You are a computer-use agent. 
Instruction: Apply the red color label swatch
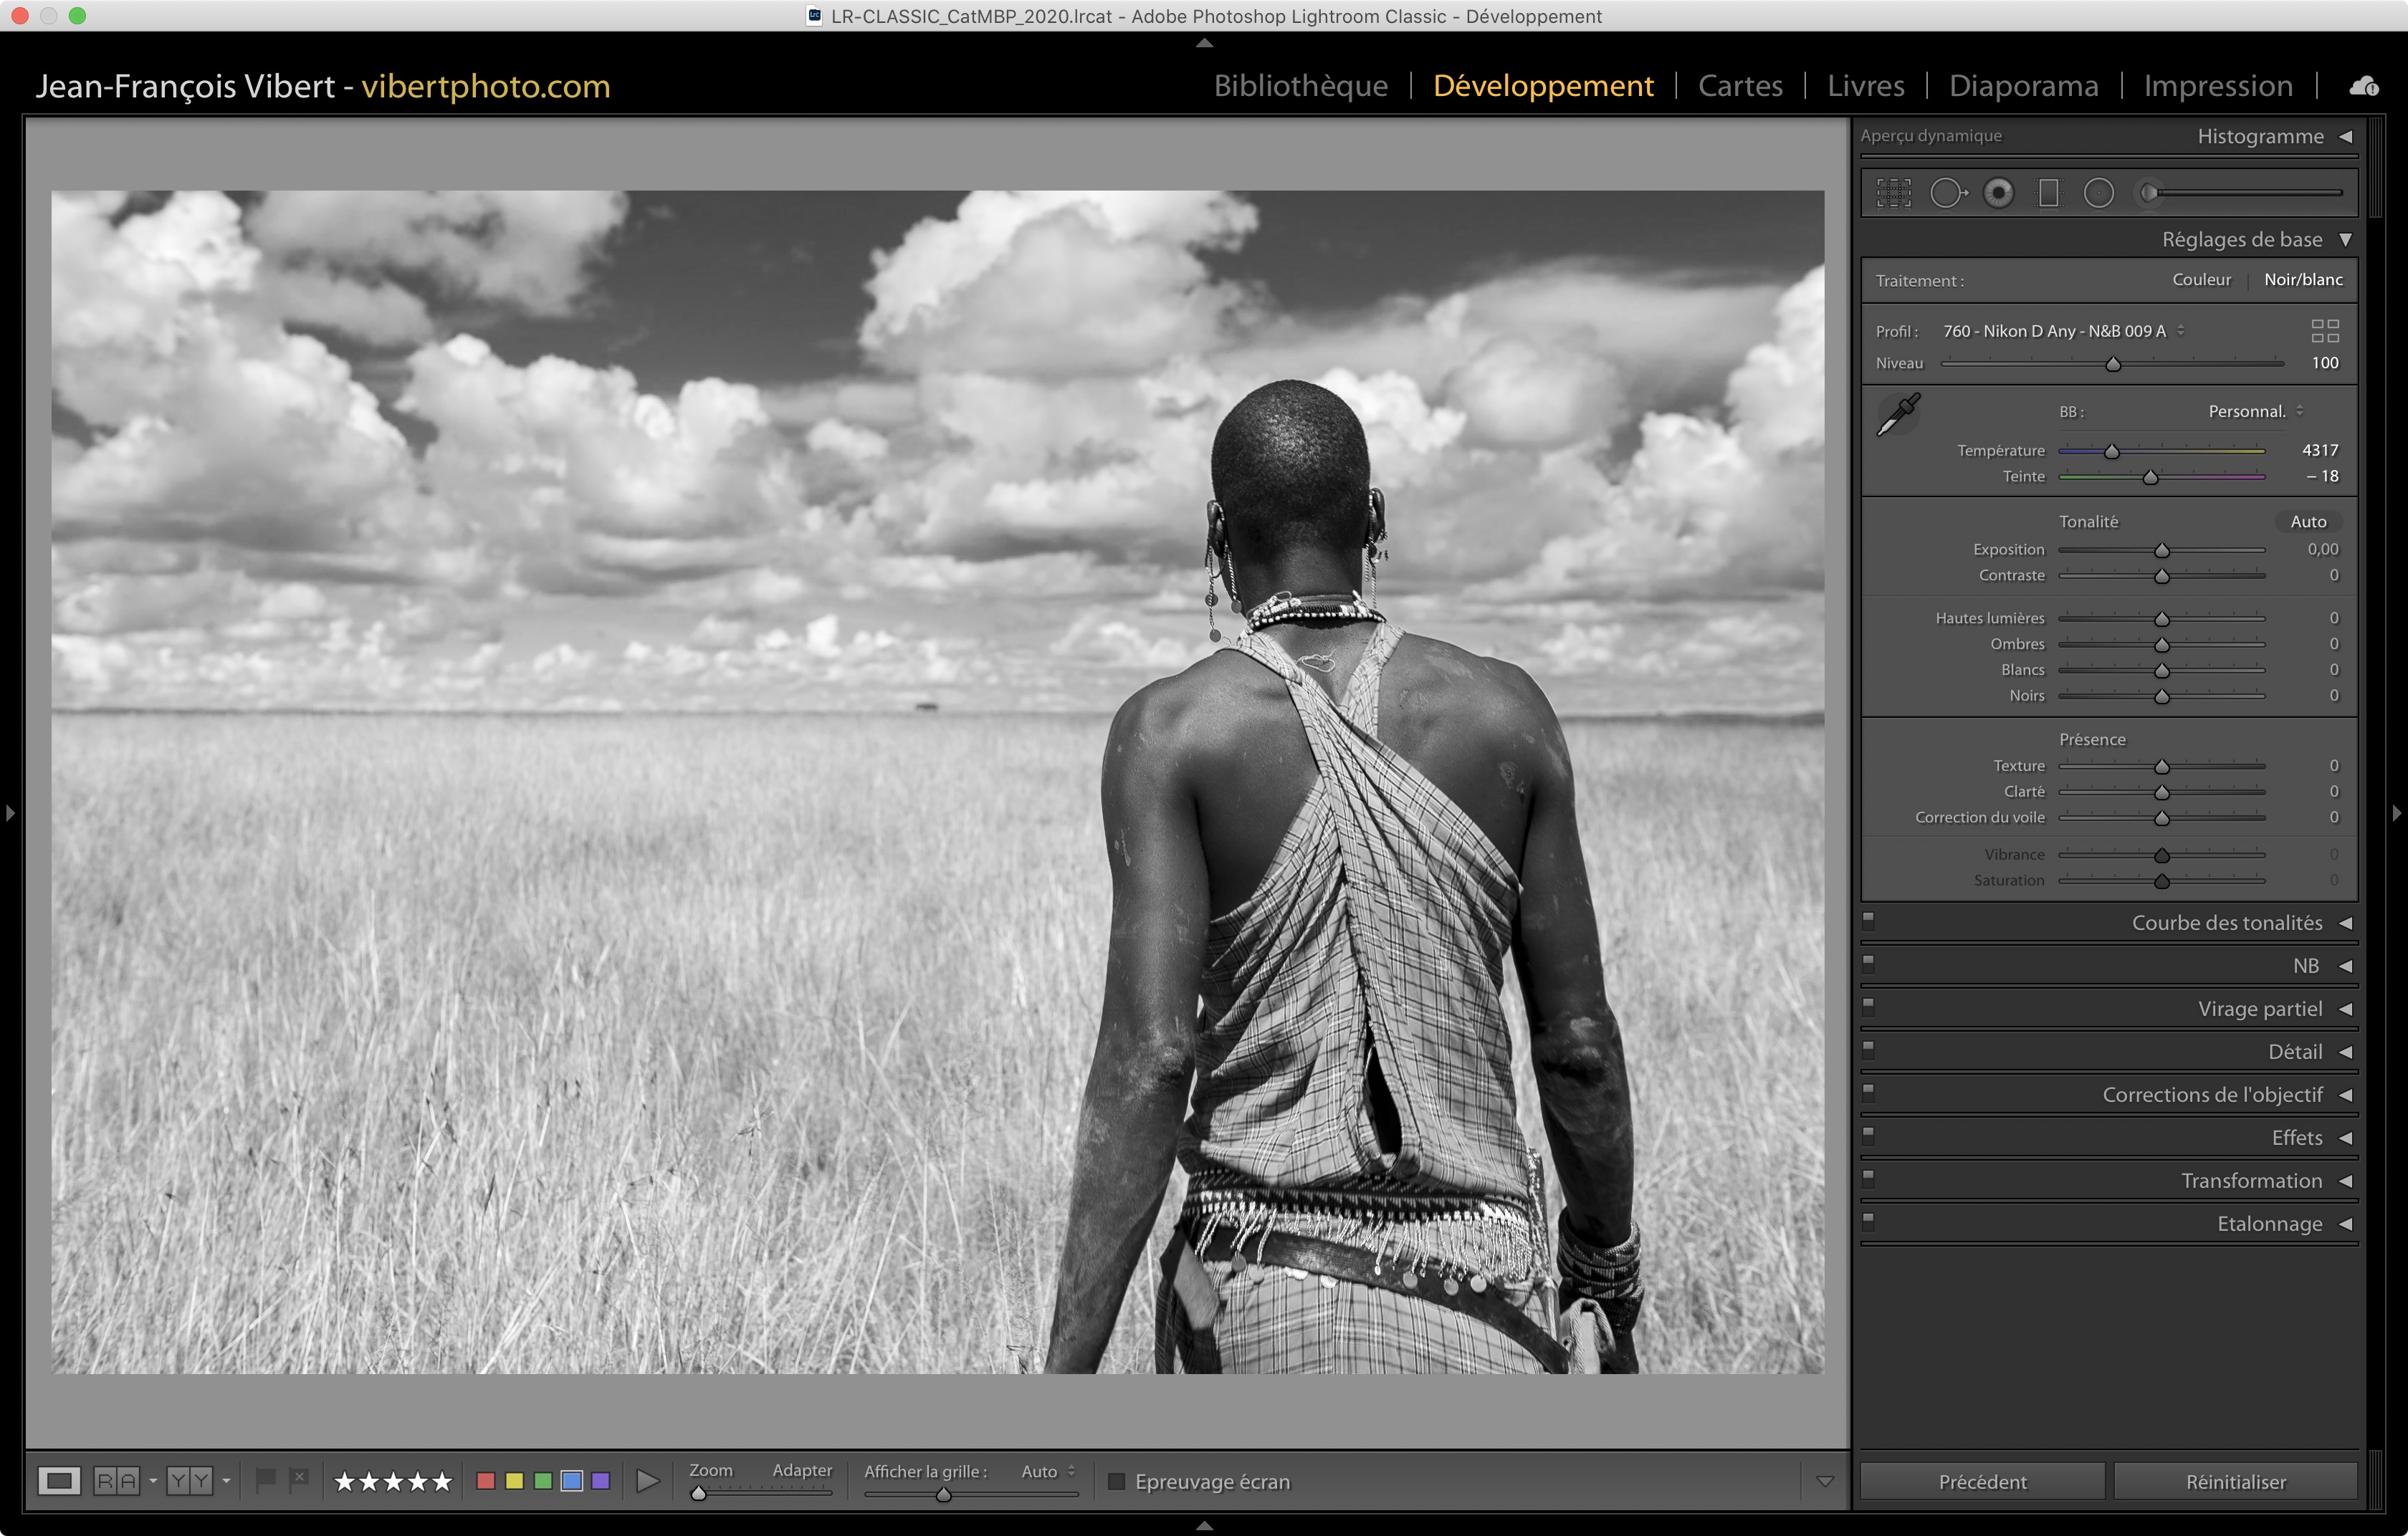[486, 1481]
